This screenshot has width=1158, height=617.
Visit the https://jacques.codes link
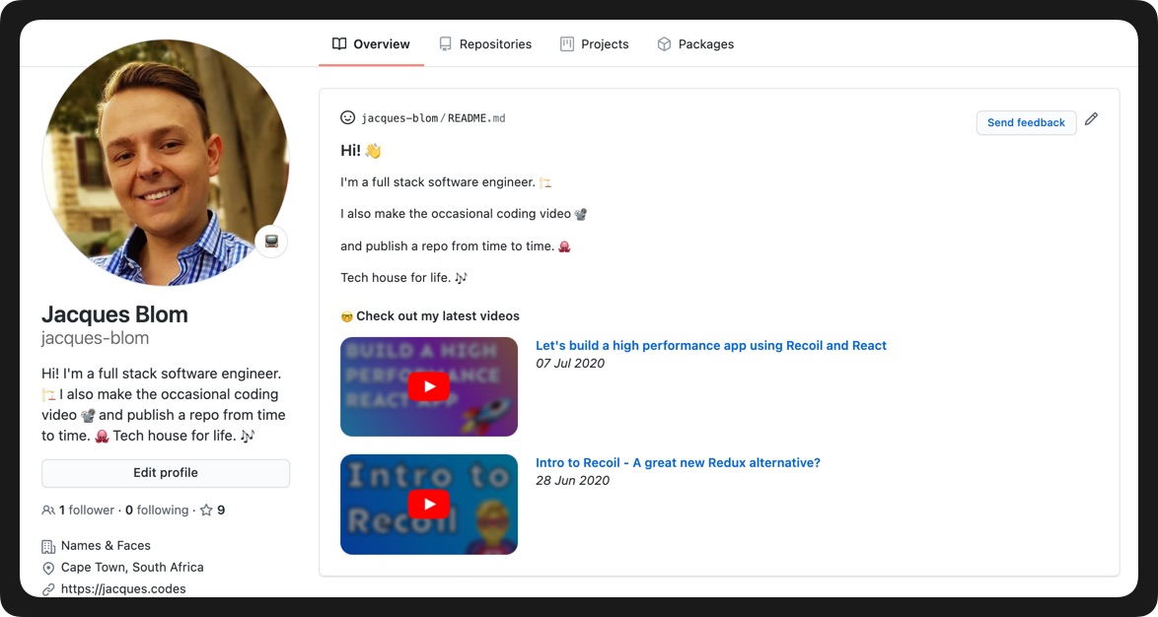tap(123, 588)
